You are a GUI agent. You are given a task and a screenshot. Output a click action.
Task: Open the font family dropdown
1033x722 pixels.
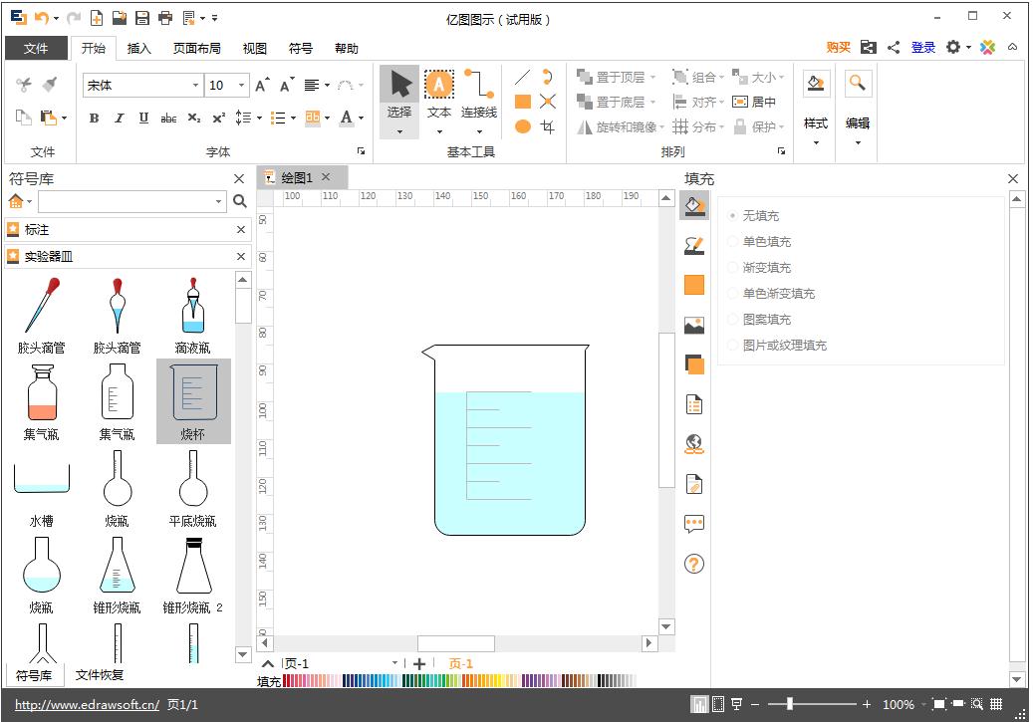195,86
